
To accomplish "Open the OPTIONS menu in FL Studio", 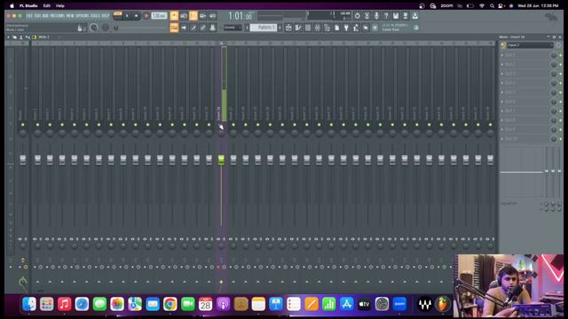I will (x=83, y=16).
